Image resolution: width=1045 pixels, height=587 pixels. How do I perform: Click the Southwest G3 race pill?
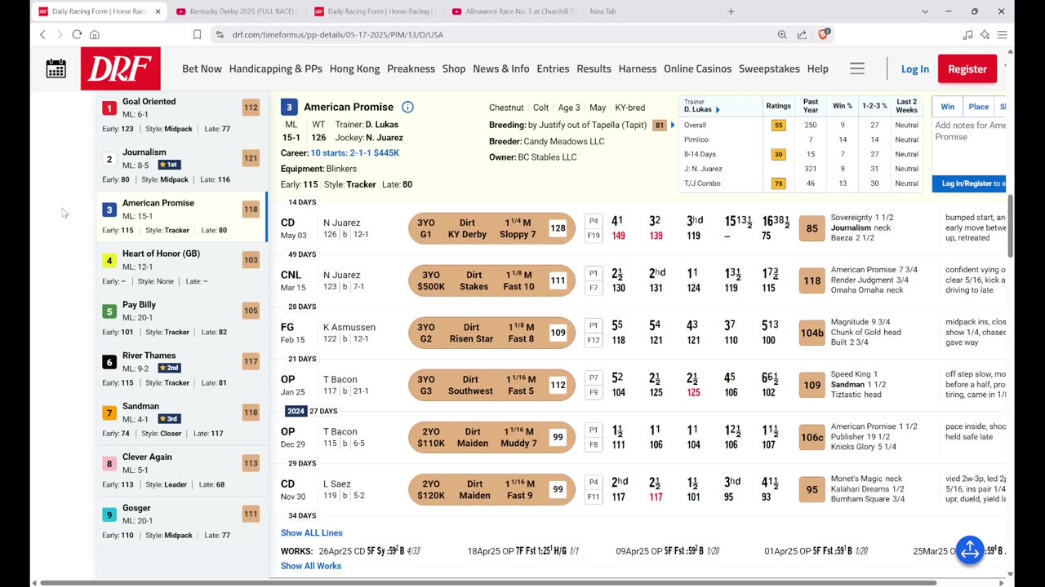point(491,385)
